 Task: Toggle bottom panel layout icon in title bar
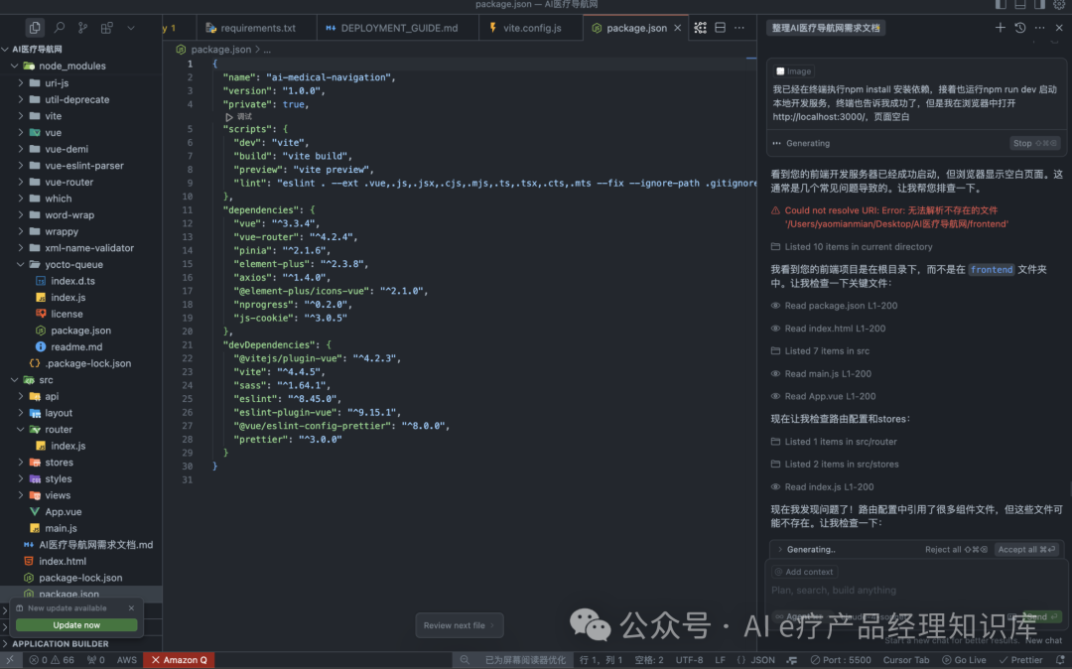tap(1020, 5)
